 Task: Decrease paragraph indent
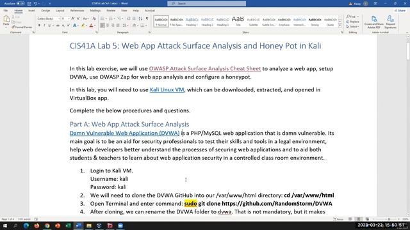tap(129, 19)
